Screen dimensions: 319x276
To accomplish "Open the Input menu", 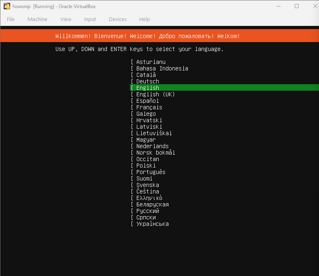I will click(90, 19).
